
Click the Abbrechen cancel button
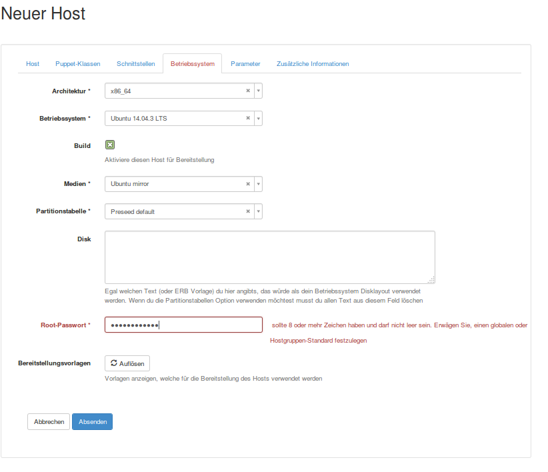pos(49,422)
